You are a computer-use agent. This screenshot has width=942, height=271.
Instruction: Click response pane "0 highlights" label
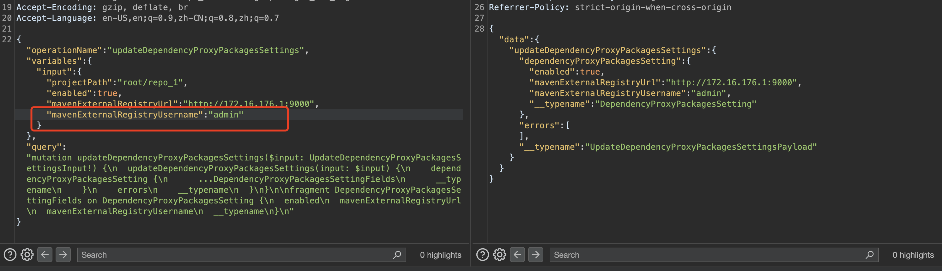[x=913, y=255]
